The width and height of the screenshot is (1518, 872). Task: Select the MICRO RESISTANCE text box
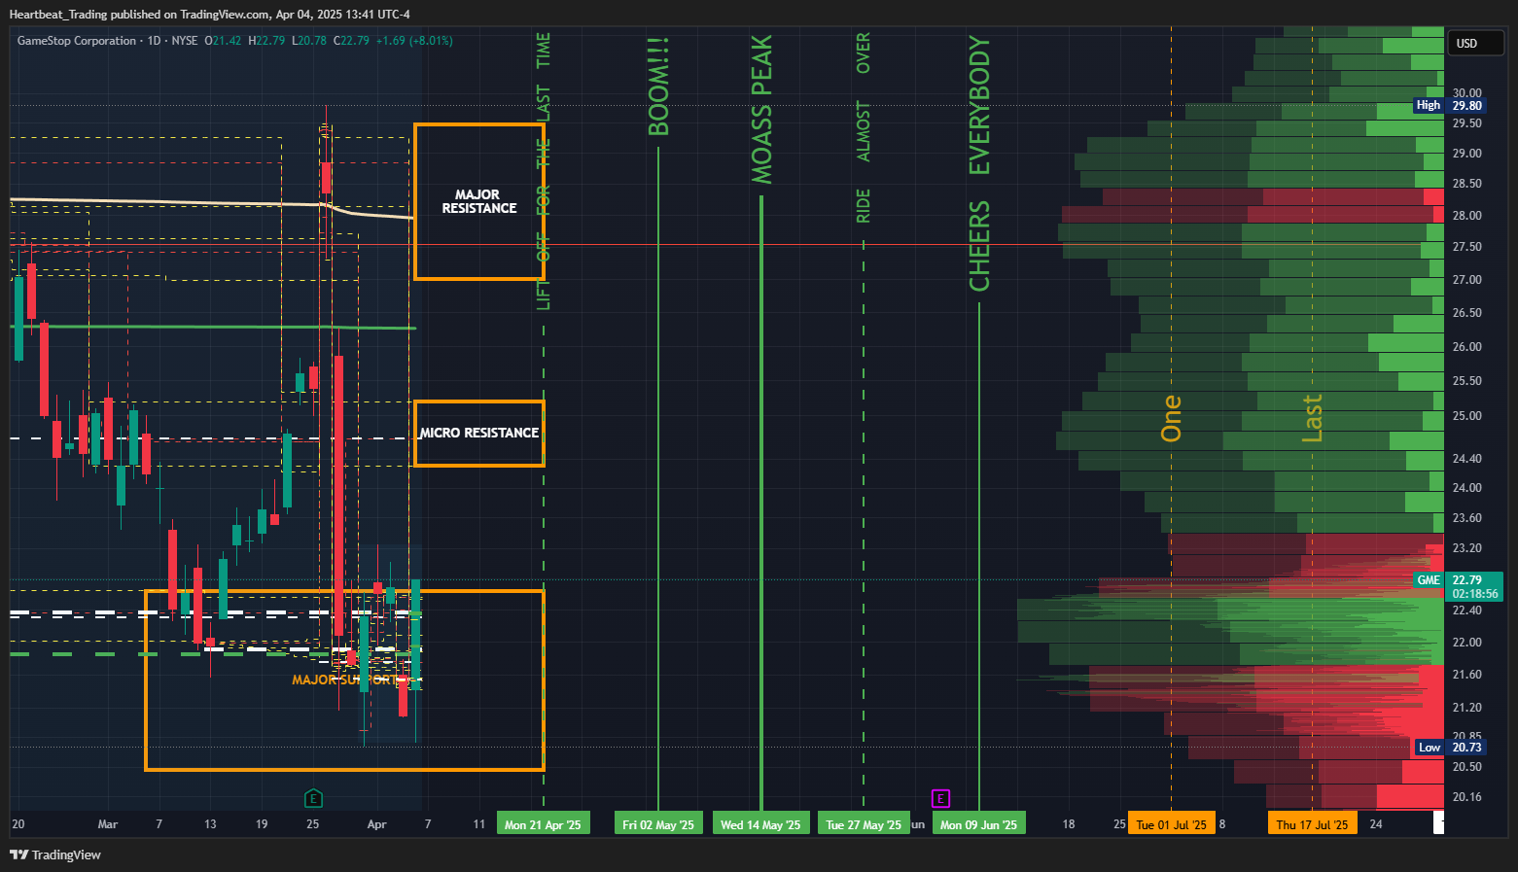[x=478, y=433]
